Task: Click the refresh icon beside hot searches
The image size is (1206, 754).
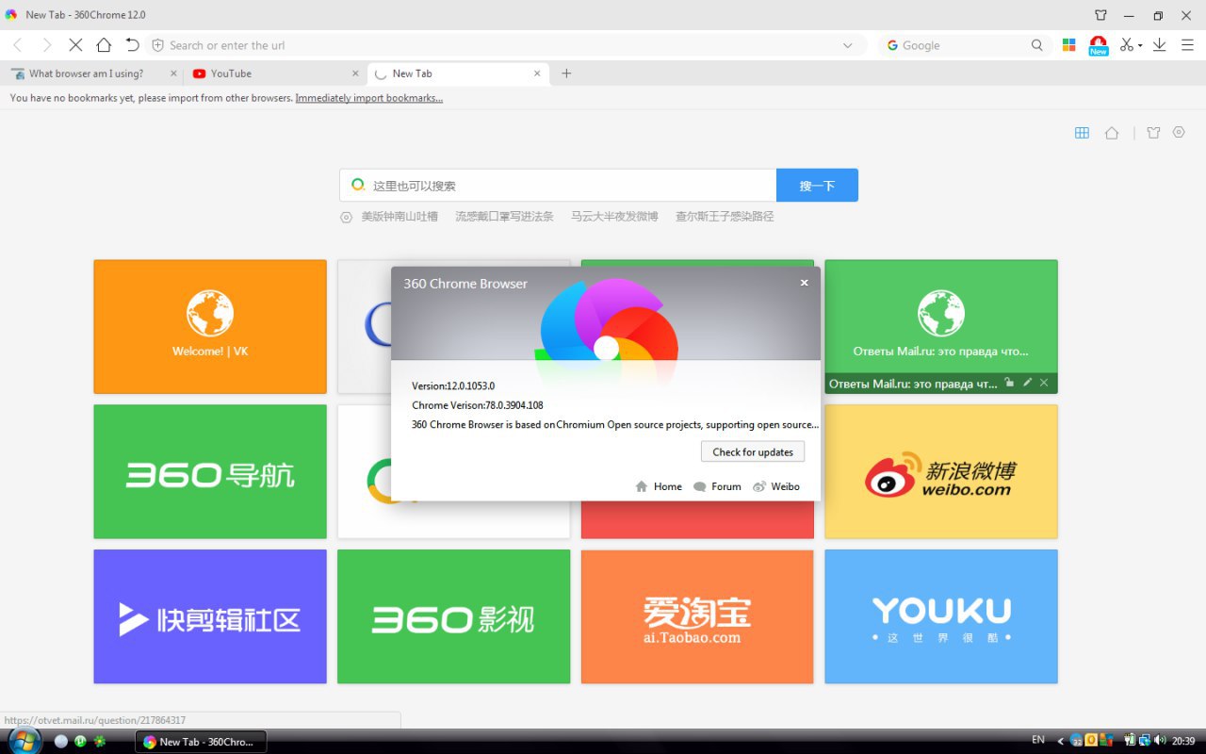Action: [346, 217]
